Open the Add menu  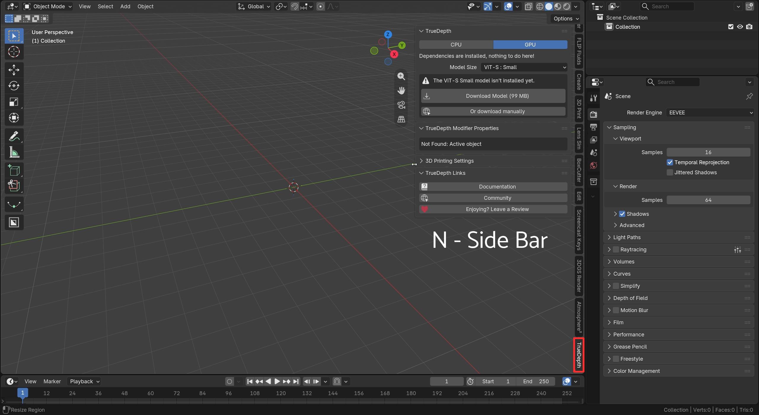coord(125,7)
